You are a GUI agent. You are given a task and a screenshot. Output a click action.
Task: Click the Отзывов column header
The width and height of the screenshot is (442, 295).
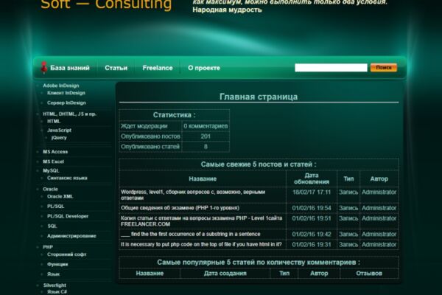[369, 274]
